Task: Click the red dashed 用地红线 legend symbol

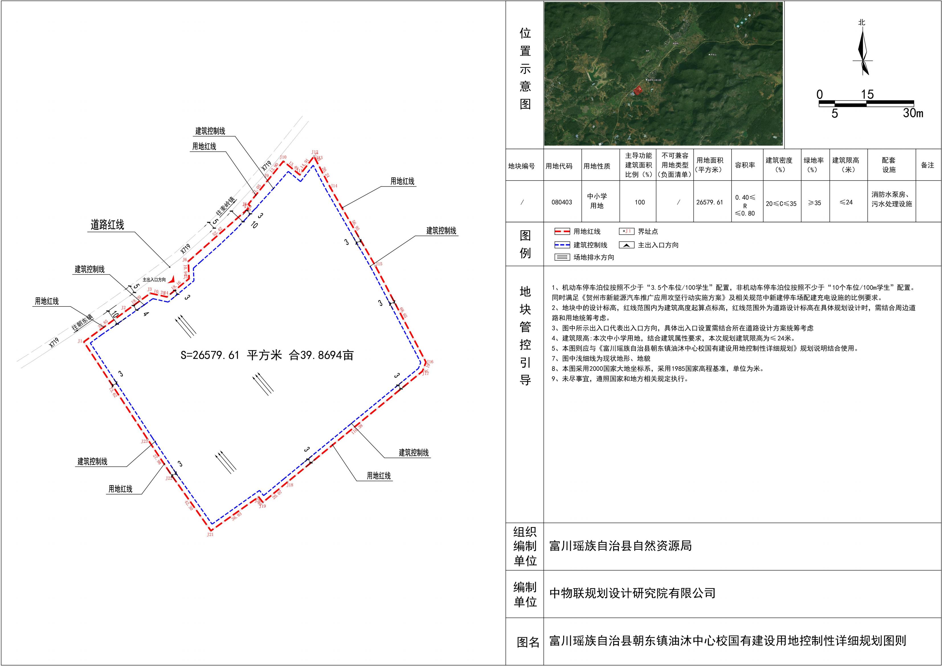Action: pyautogui.click(x=562, y=232)
